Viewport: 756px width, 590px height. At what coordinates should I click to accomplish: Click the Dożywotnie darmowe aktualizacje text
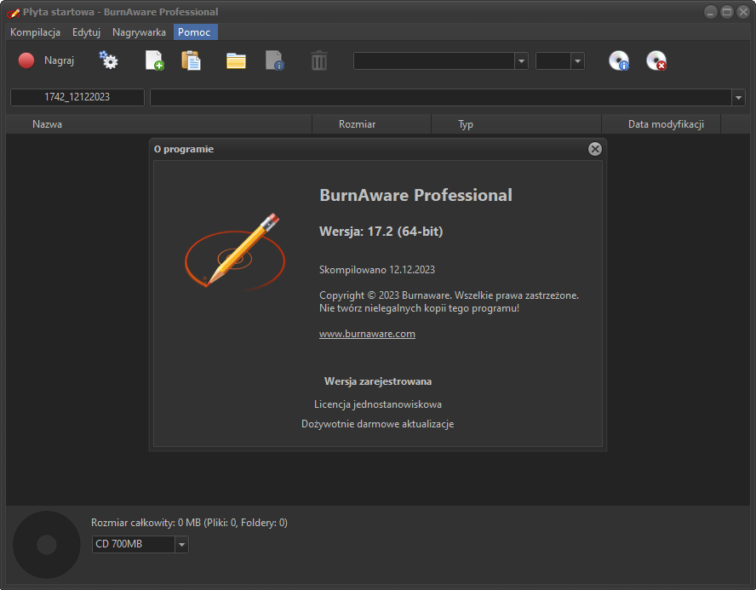point(378,424)
